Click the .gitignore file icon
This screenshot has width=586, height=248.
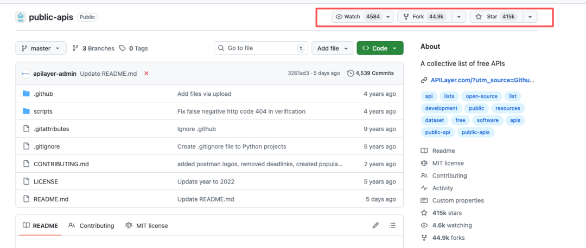tap(26, 146)
